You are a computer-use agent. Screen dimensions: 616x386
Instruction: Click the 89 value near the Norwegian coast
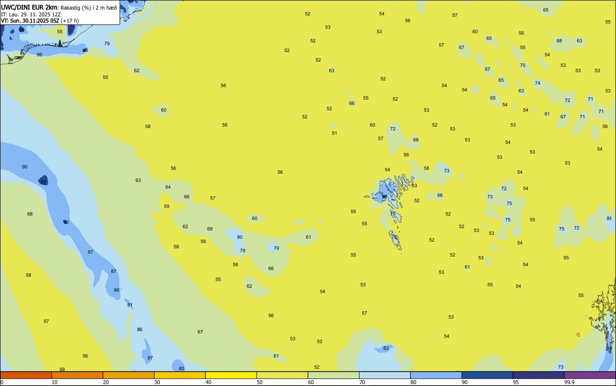(609, 348)
